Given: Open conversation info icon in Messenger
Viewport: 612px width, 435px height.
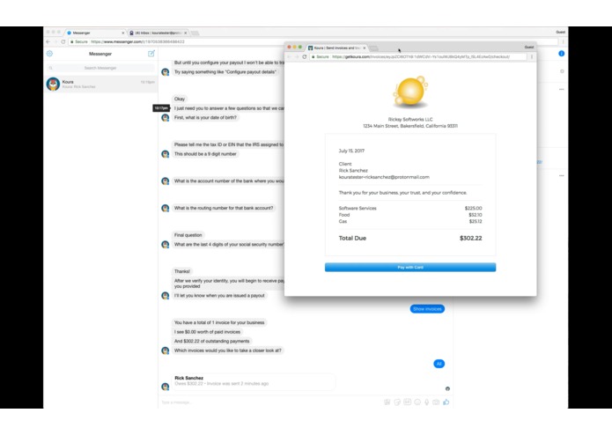Looking at the screenshot, I should [561, 54].
